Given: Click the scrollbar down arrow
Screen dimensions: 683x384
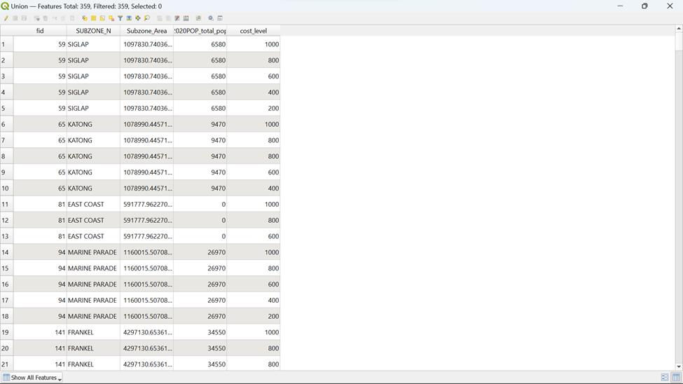Looking at the screenshot, I should [x=678, y=366].
